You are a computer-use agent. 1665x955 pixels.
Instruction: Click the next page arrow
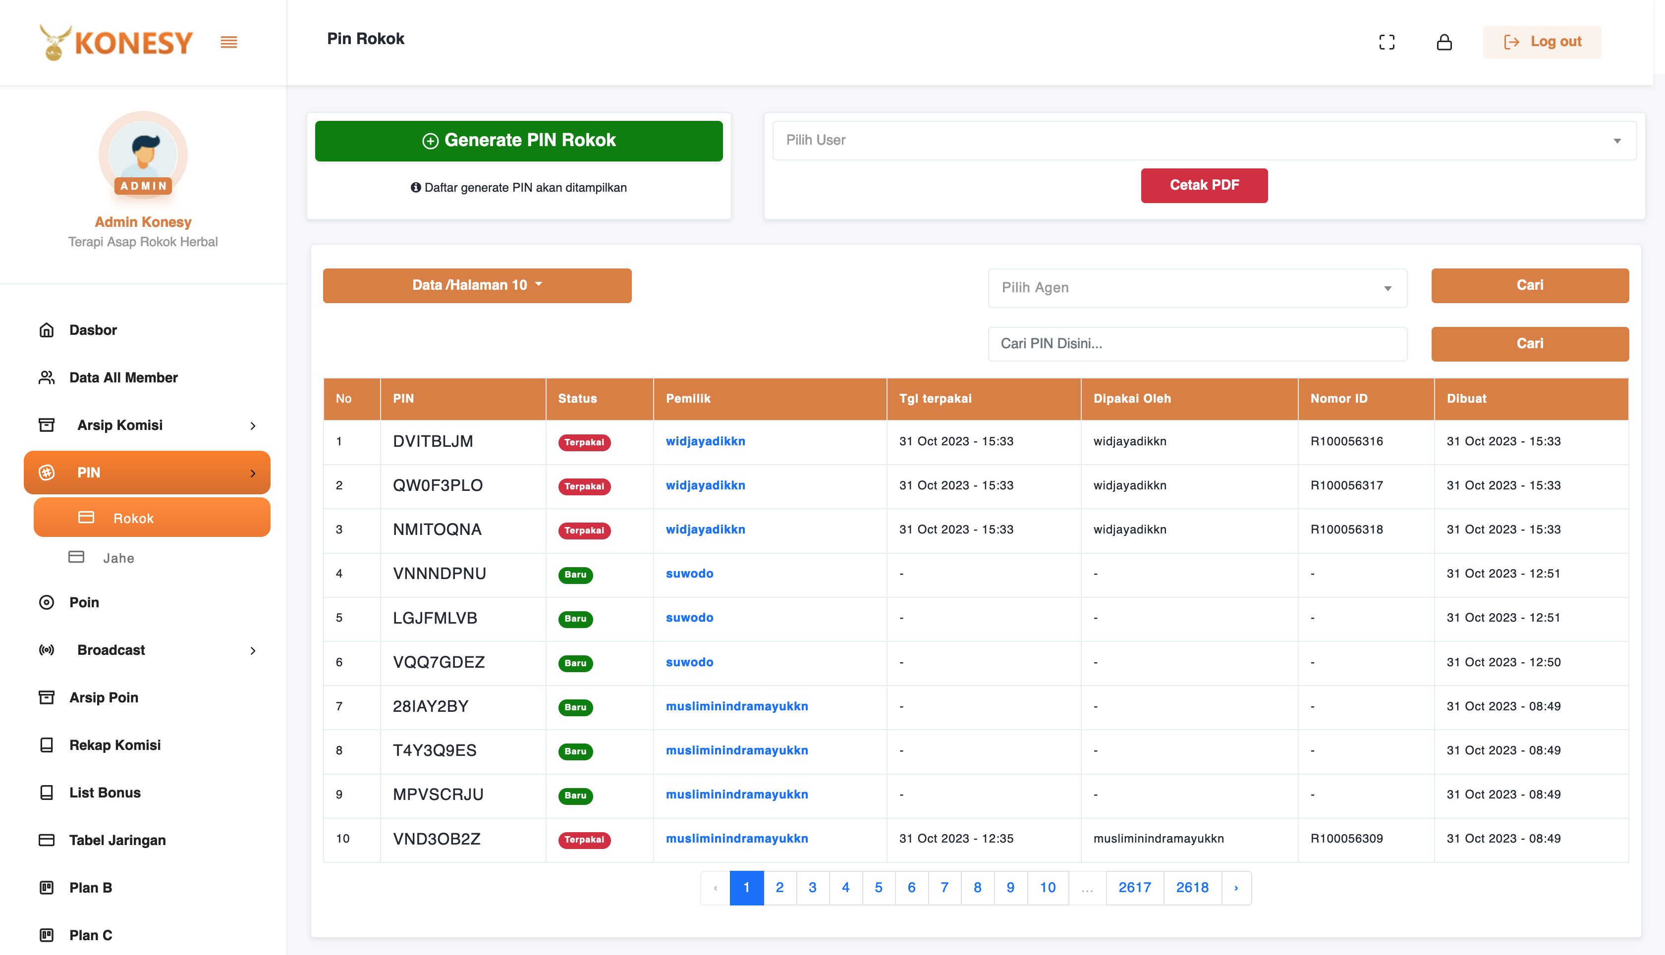1236,888
